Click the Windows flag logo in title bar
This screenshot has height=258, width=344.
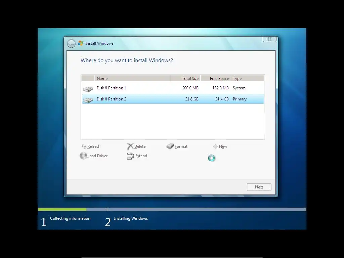click(81, 43)
